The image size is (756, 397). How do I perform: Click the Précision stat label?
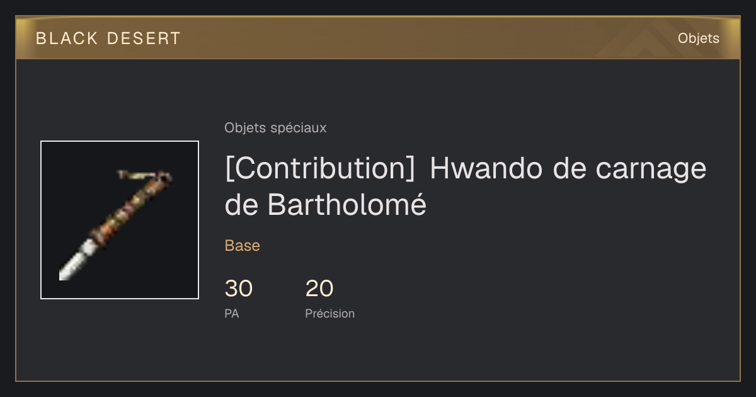(330, 313)
